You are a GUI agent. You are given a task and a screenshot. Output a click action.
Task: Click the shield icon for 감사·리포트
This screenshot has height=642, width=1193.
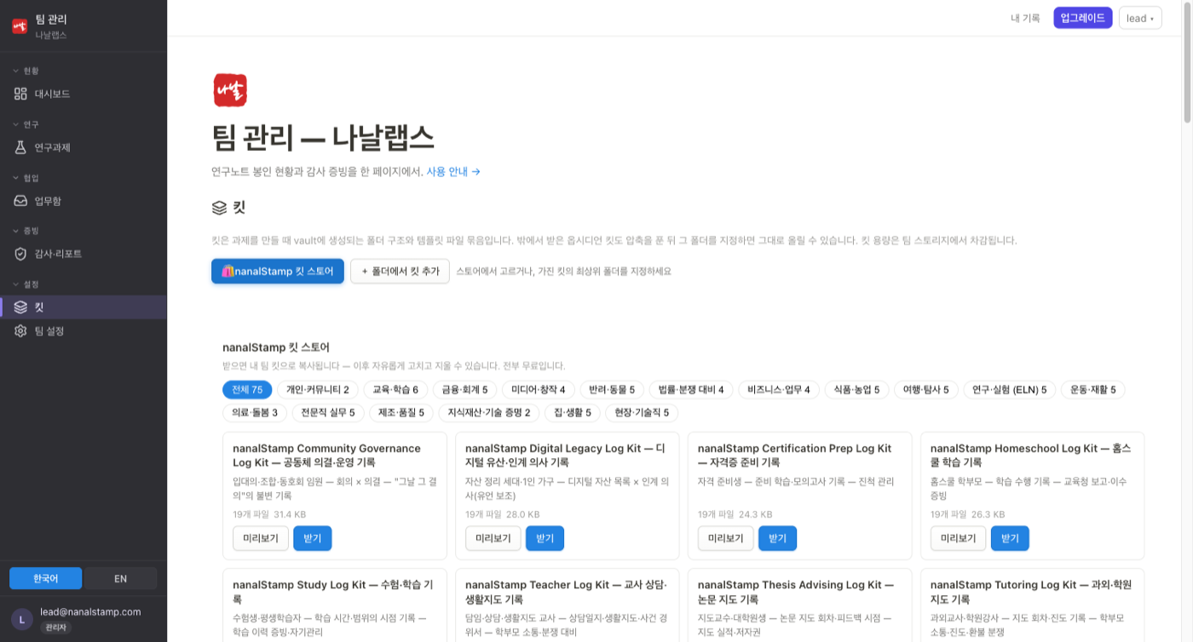pyautogui.click(x=20, y=254)
